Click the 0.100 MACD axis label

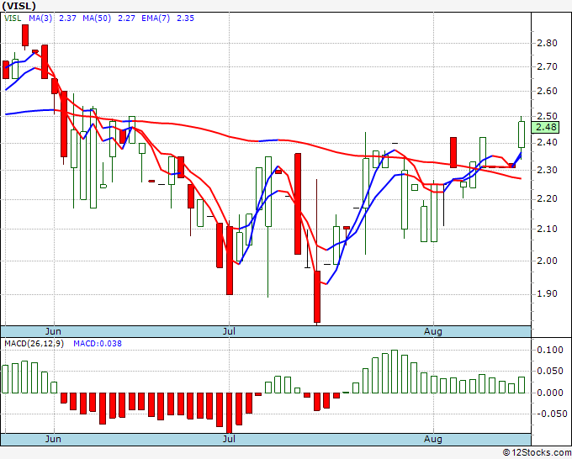(x=550, y=350)
